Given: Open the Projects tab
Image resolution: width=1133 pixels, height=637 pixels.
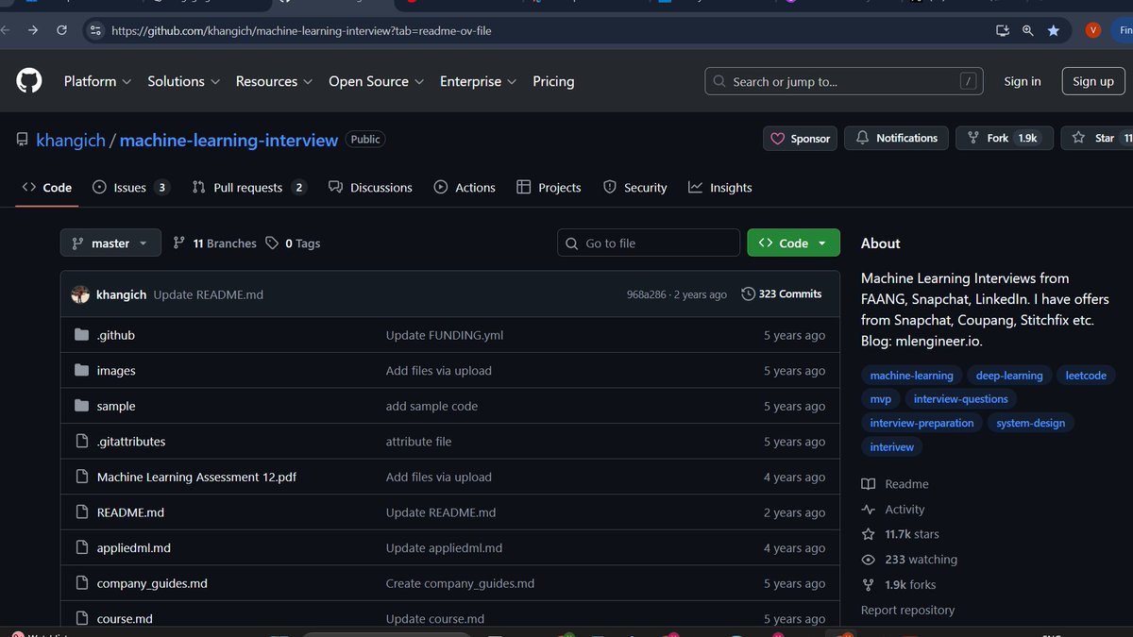Looking at the screenshot, I should [x=550, y=188].
